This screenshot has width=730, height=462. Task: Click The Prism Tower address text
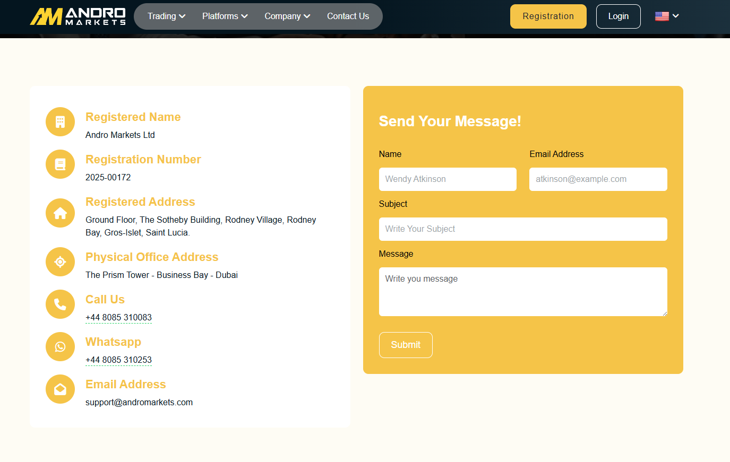[161, 275]
